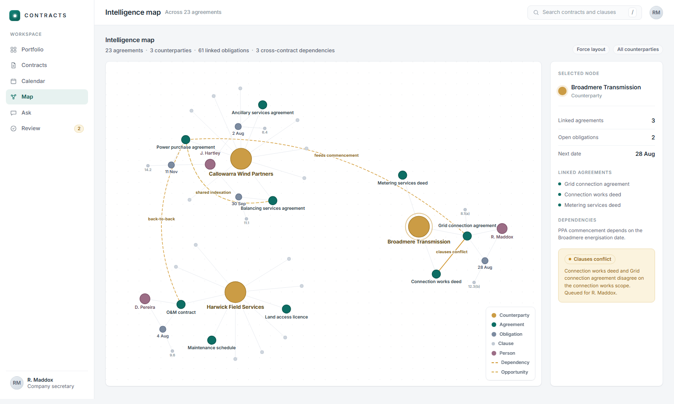
Task: Open the All counterparties filter
Action: (638, 49)
